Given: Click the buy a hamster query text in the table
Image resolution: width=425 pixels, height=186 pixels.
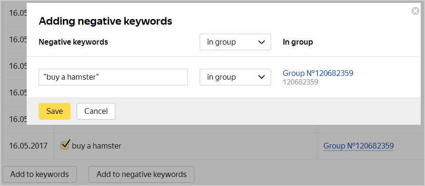Looking at the screenshot, I should (x=97, y=146).
